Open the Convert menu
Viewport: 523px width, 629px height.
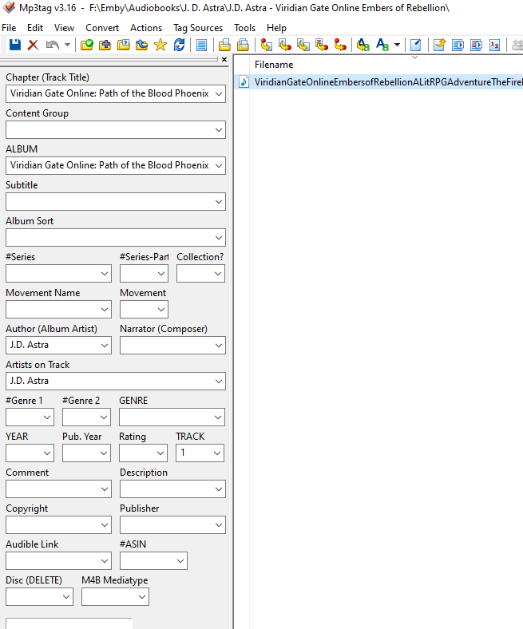pyautogui.click(x=102, y=28)
